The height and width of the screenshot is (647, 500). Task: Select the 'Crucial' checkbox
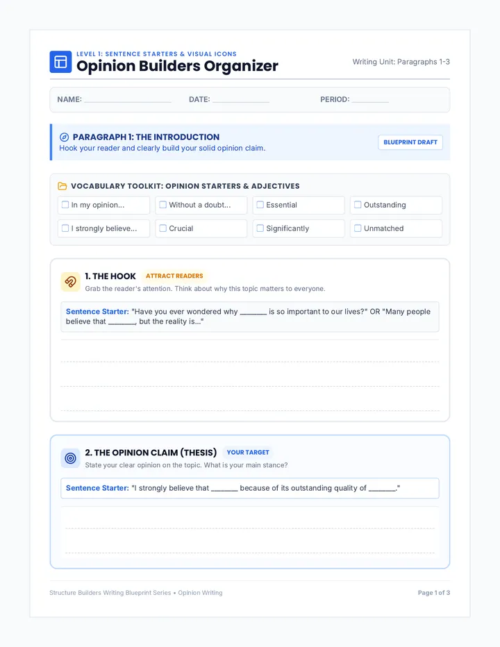(163, 228)
